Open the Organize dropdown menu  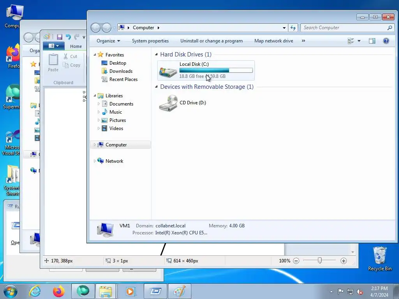(x=108, y=41)
